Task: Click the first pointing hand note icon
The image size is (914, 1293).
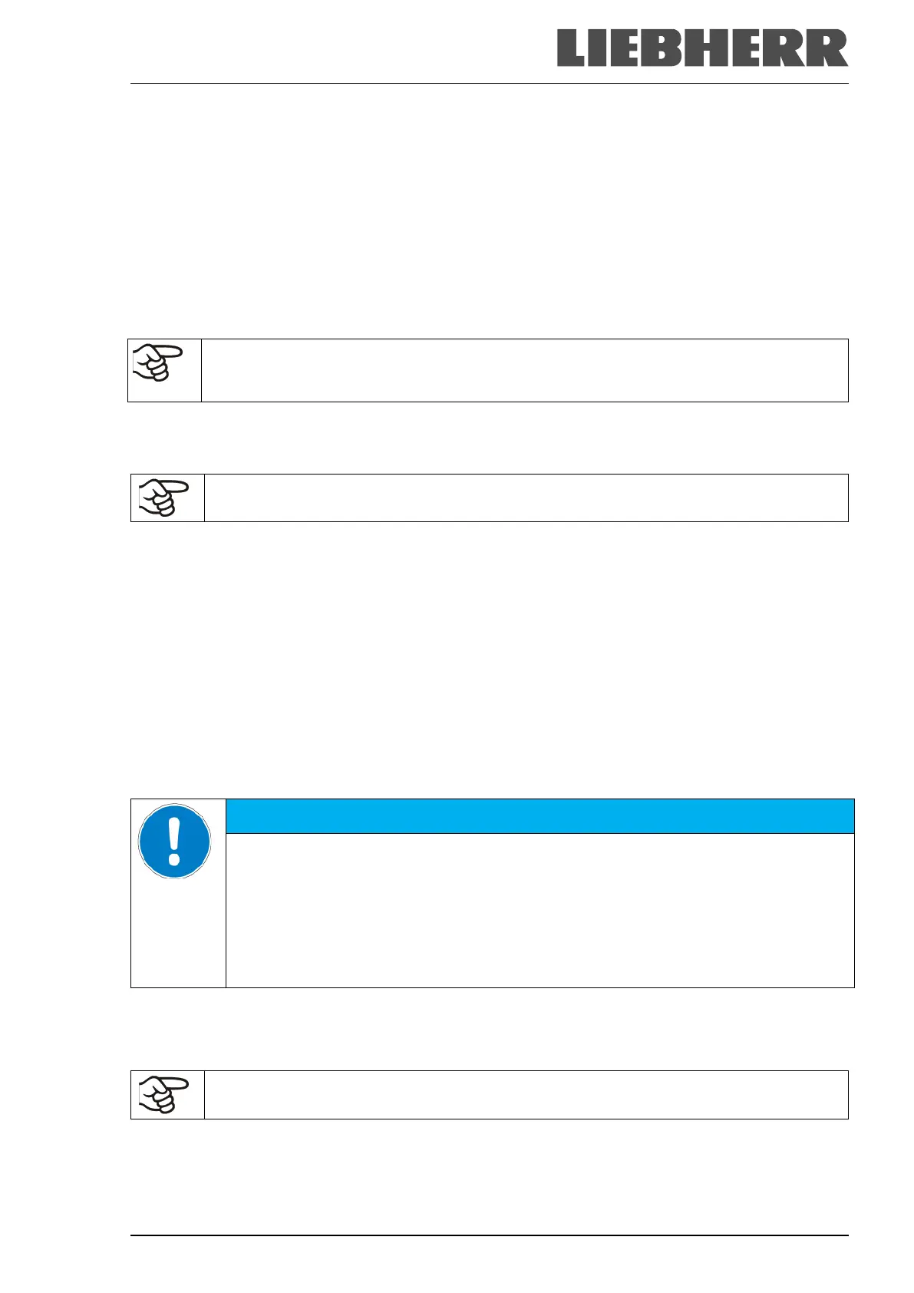Action: [158, 363]
